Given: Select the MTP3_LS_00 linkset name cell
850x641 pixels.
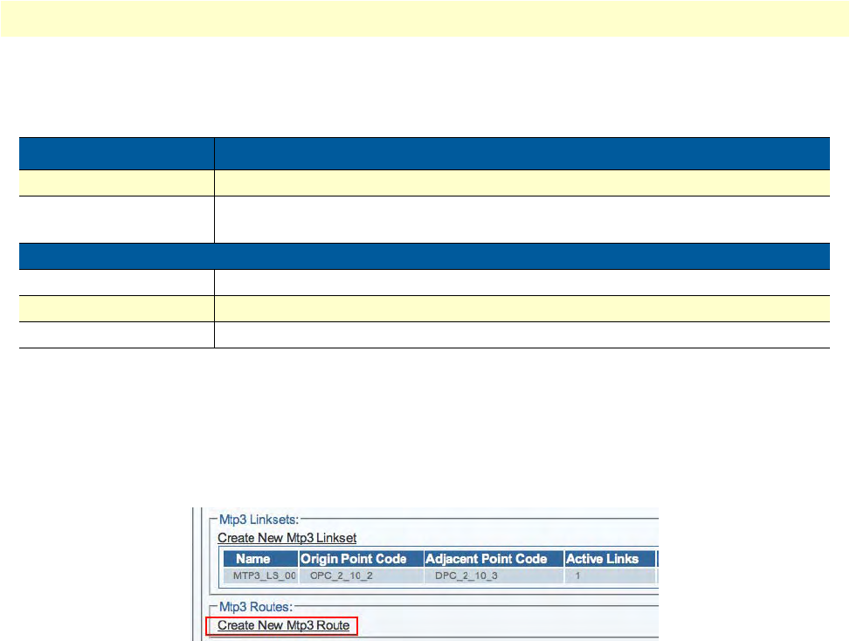Looking at the screenshot, I should (260, 576).
